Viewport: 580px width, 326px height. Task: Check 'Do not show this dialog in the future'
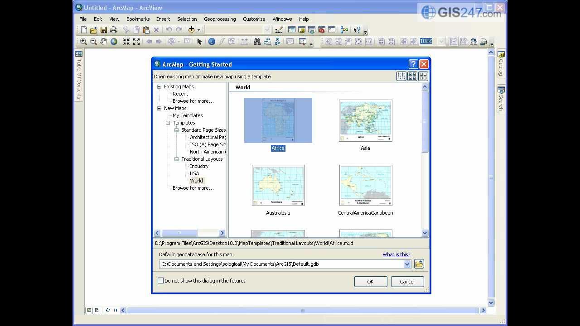click(x=160, y=281)
